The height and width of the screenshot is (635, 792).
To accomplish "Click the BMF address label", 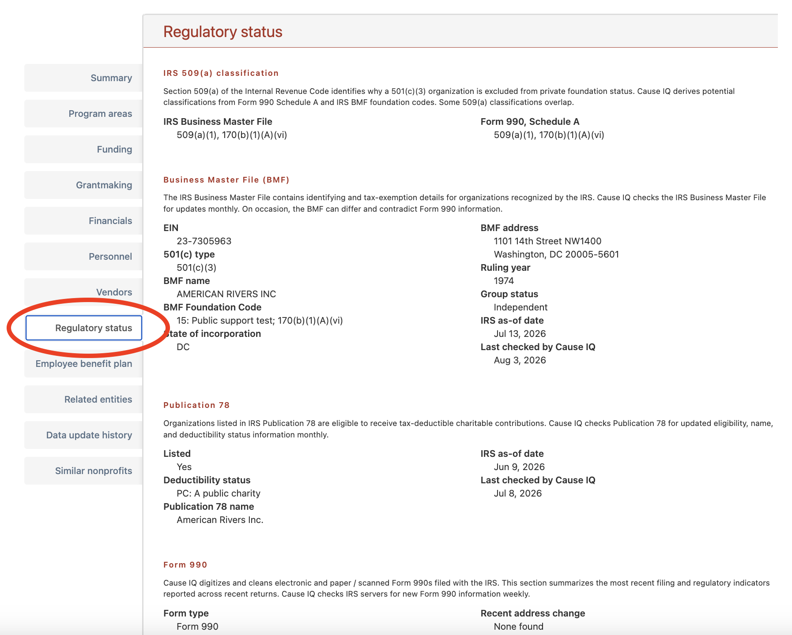I will (x=509, y=228).
